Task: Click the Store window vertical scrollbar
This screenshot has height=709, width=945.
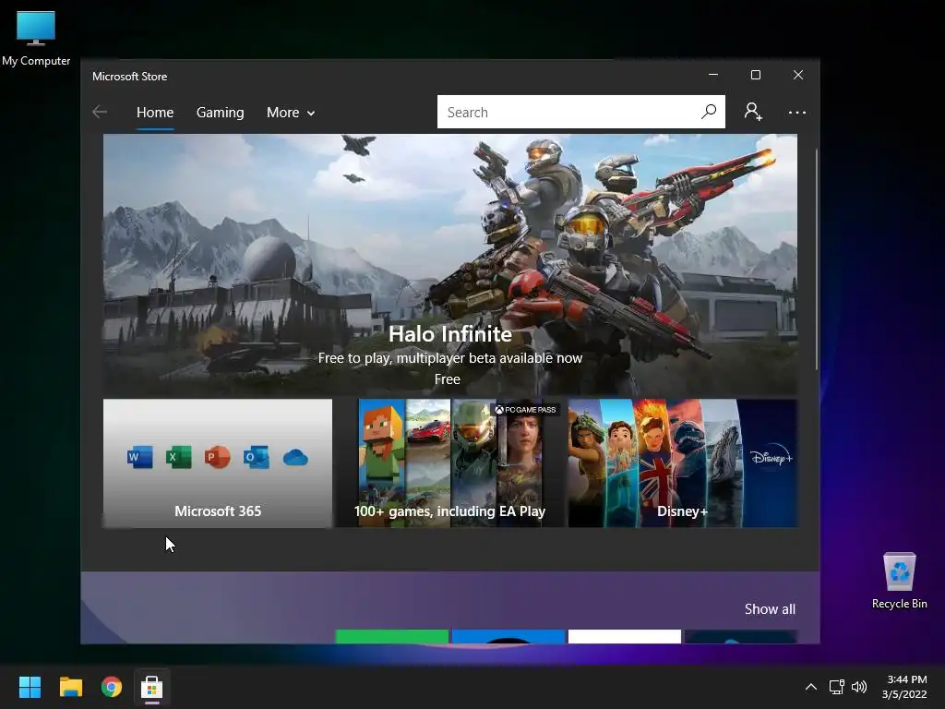Action: pos(817,259)
